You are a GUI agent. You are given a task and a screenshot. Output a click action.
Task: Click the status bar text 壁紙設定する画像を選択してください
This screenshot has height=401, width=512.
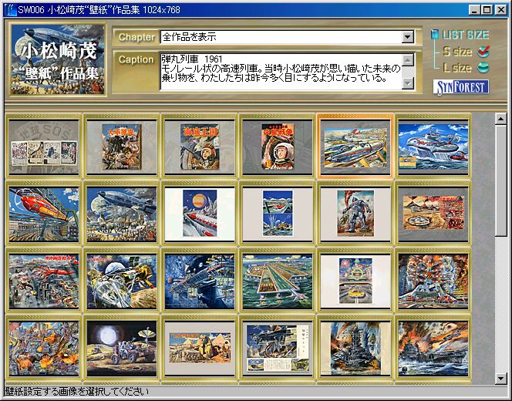click(77, 391)
